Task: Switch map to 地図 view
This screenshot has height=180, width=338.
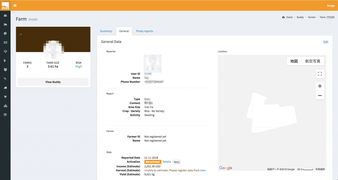Action: point(294,61)
